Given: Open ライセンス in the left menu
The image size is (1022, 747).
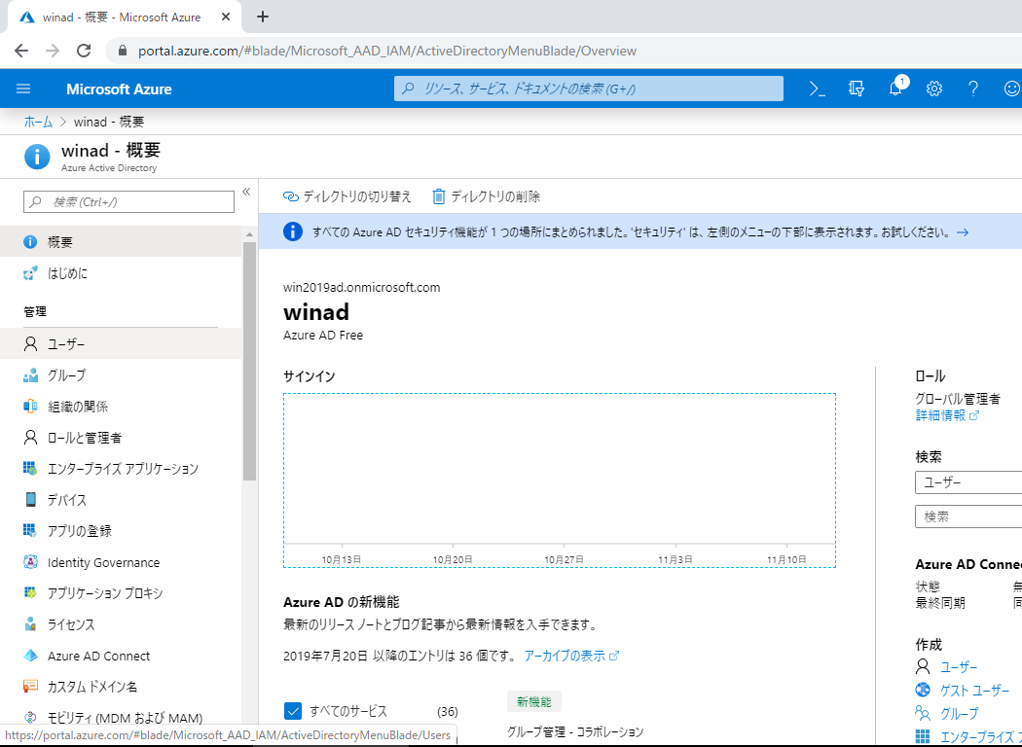Looking at the screenshot, I should (121, 624).
